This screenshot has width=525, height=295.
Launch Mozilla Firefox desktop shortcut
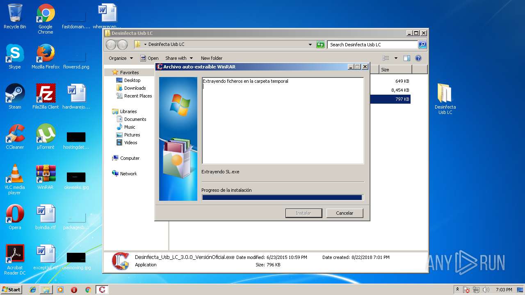(x=46, y=57)
